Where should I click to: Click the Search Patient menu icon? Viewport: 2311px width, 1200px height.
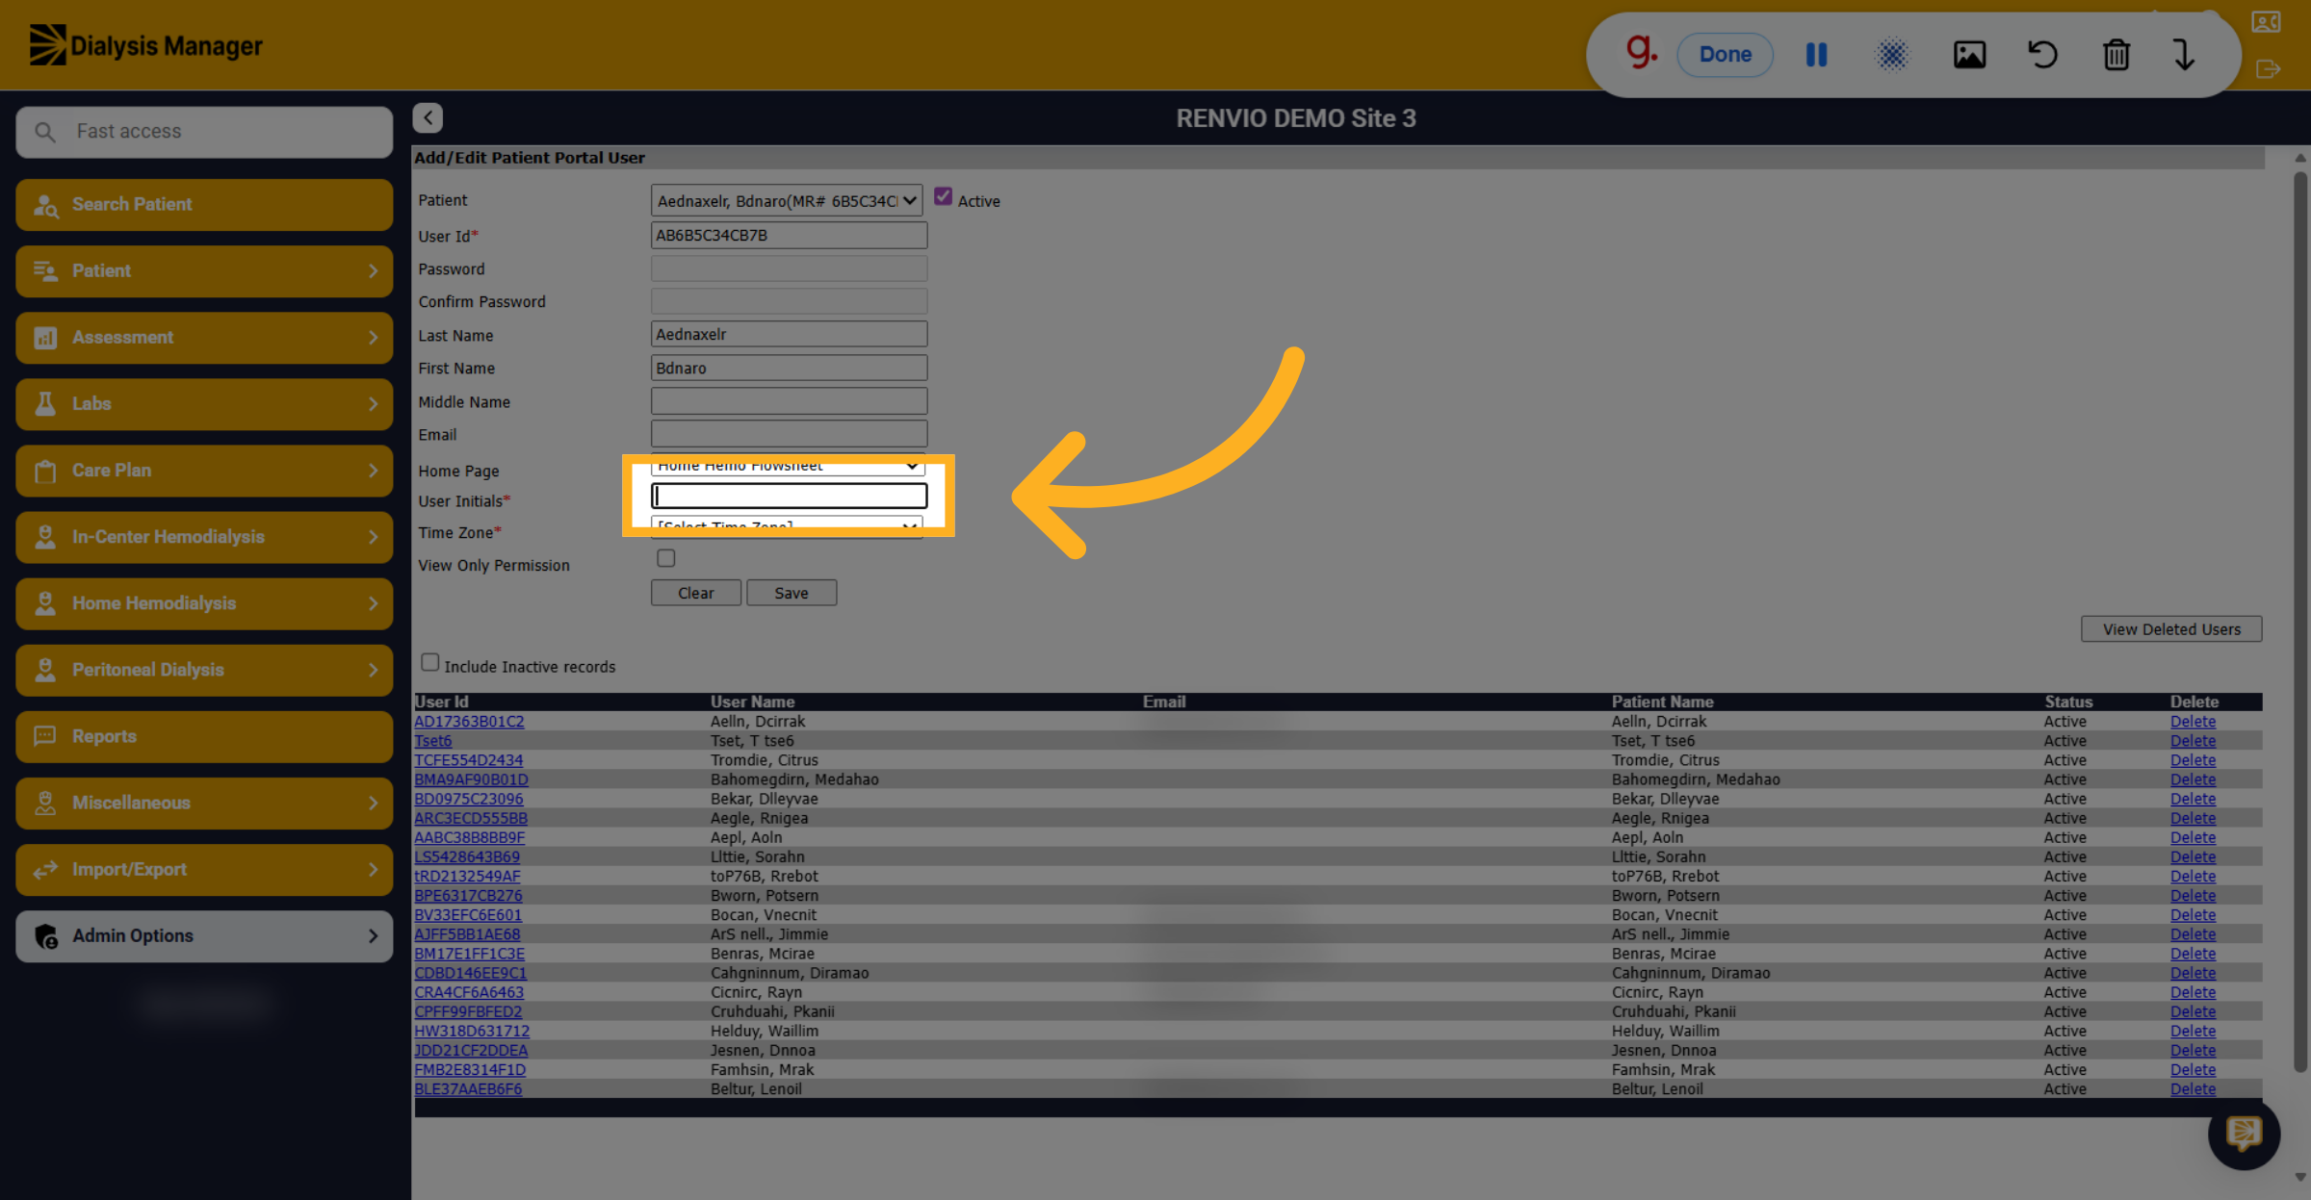45,205
